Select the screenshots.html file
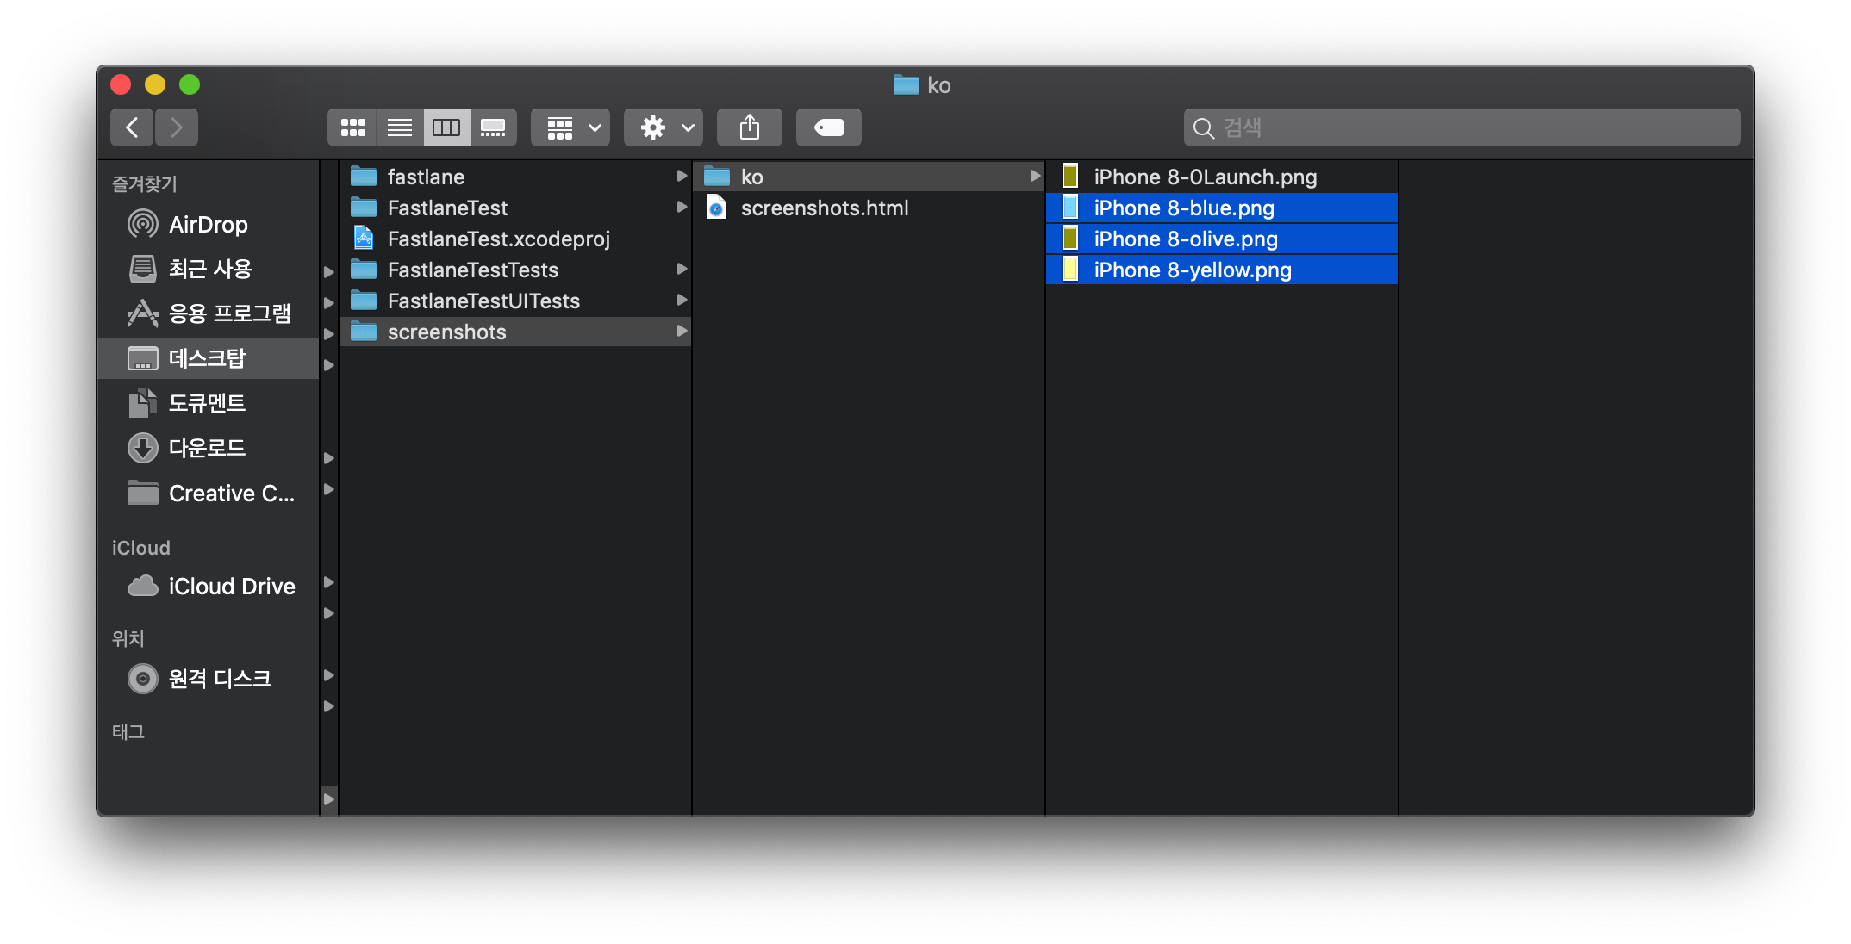The image size is (1851, 944). (x=824, y=208)
